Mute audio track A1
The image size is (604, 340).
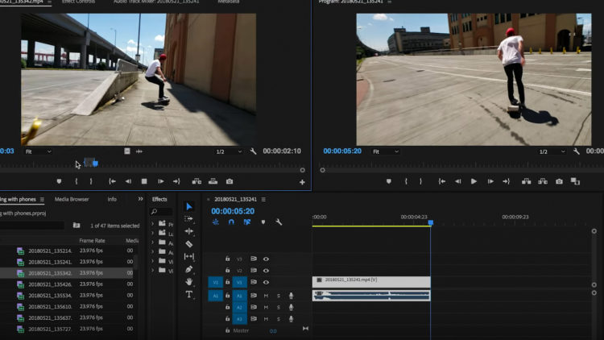coord(266,296)
